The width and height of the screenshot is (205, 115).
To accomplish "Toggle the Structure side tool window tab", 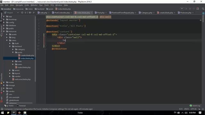I will [x=1, y=31].
